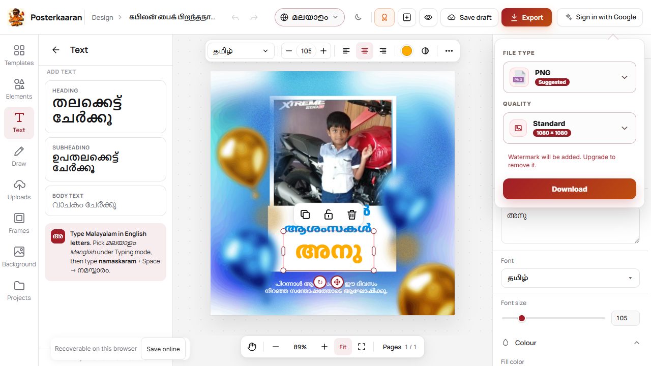
Task: Toggle the lock on selected text
Action: 329,215
